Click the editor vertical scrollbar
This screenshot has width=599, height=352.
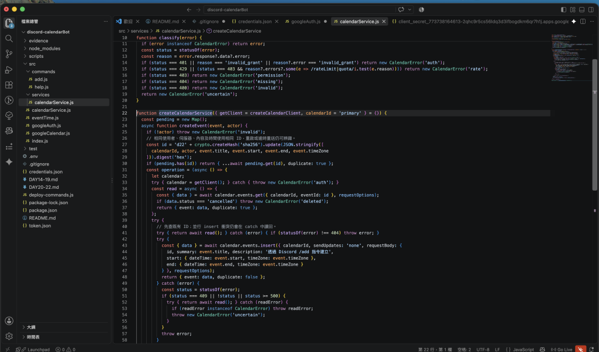pos(594,125)
